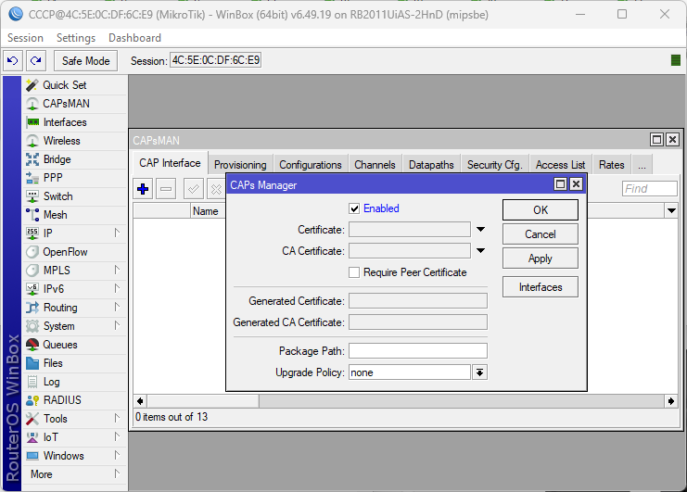687x492 pixels.
Task: Expand the More sidebar submenu
Action: pyautogui.click(x=74, y=474)
